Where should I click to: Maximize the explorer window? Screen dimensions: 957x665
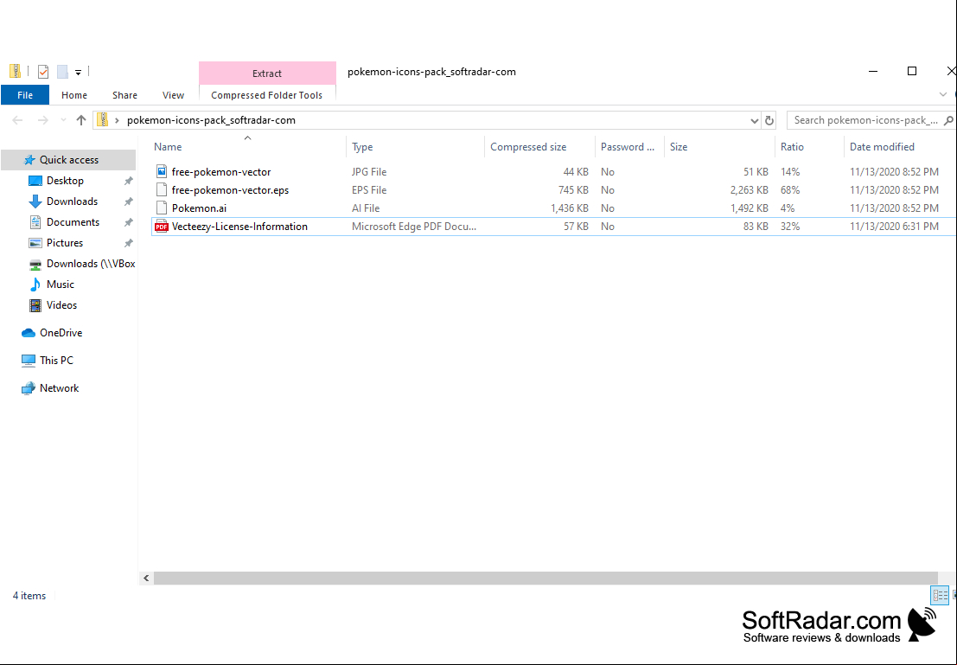(912, 72)
